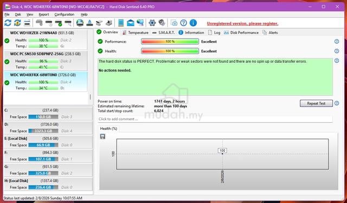
Task: Open the Report menu
Action: [x=44, y=15]
